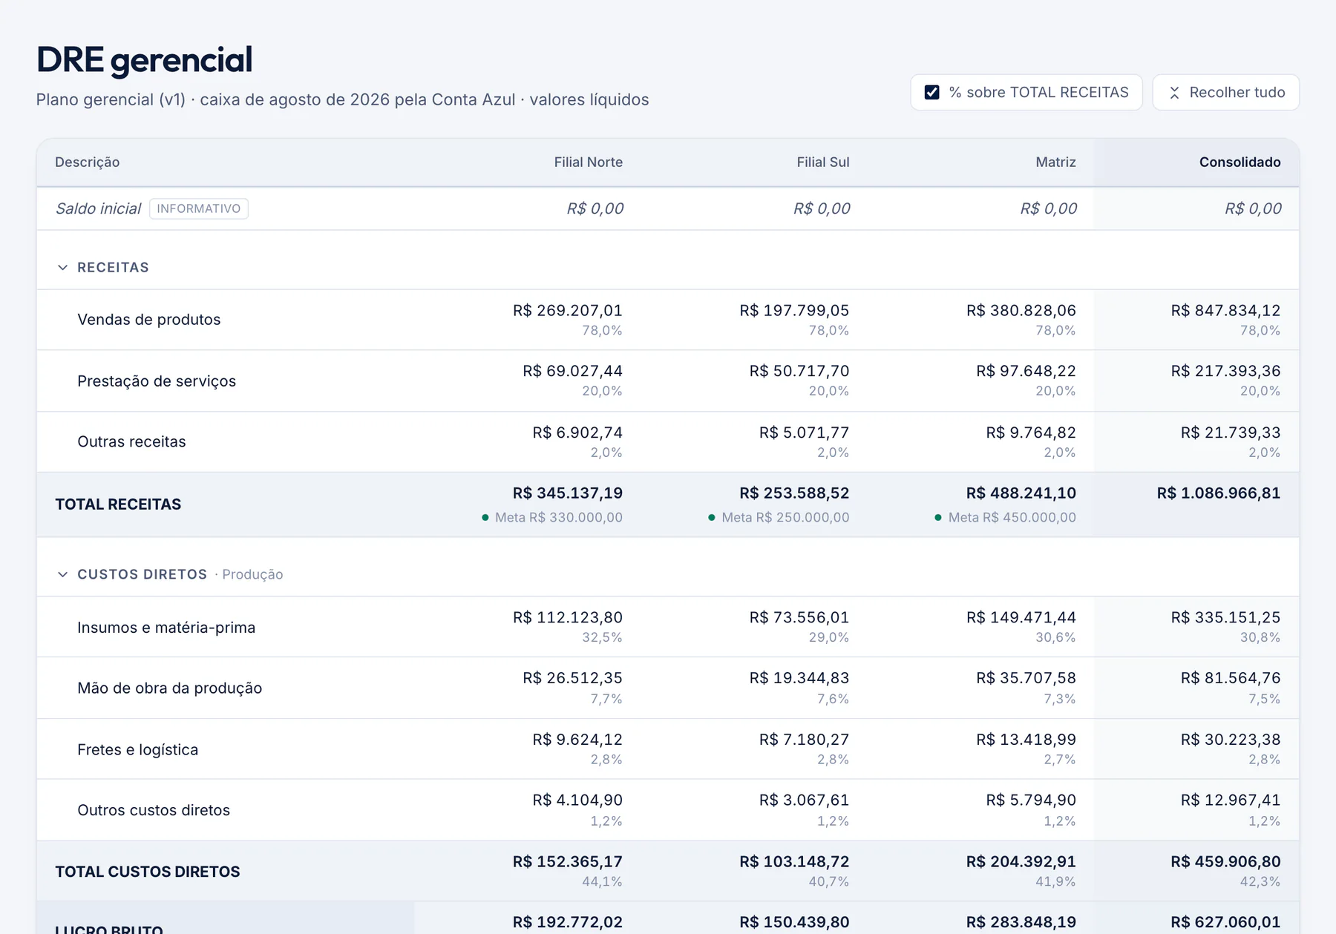Open the Prestação de serviços row

(668, 381)
